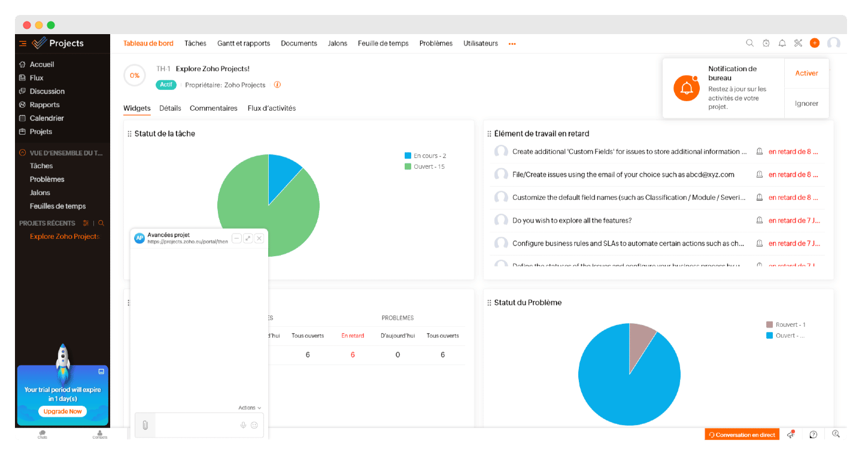Click Conversation en direct button
Screen dimensions: 862x455
pyautogui.click(x=742, y=435)
